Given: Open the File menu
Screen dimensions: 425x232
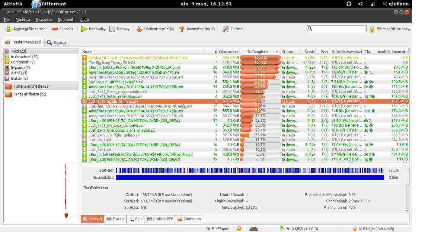Looking at the screenshot, I should [x=7, y=19].
